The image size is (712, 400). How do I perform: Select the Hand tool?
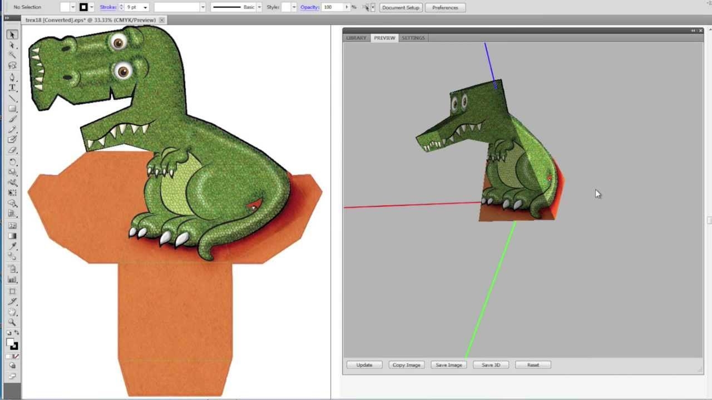pyautogui.click(x=12, y=312)
